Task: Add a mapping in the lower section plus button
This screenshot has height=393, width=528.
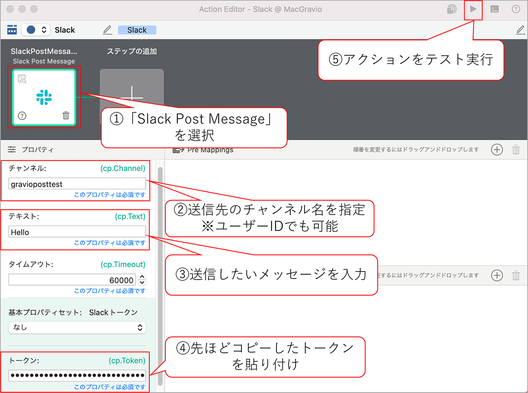Action: 497,275
